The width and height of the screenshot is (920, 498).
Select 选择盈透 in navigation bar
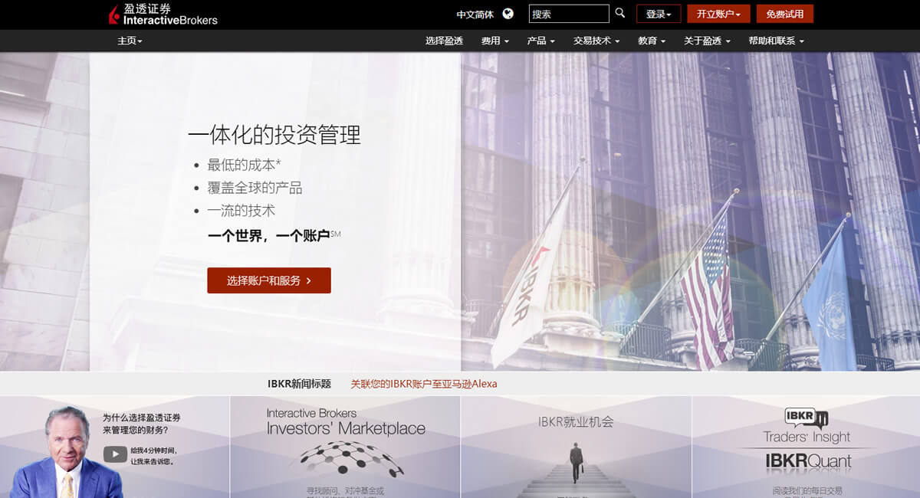point(444,41)
